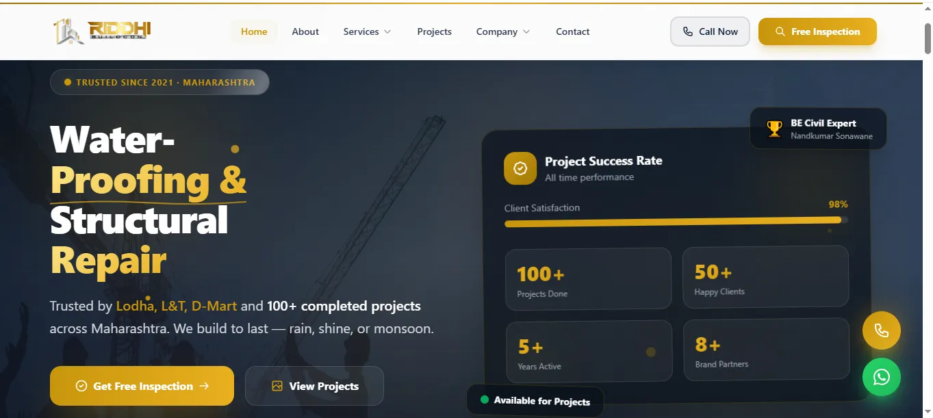Click the Riddhi Buildcon logo

[102, 31]
